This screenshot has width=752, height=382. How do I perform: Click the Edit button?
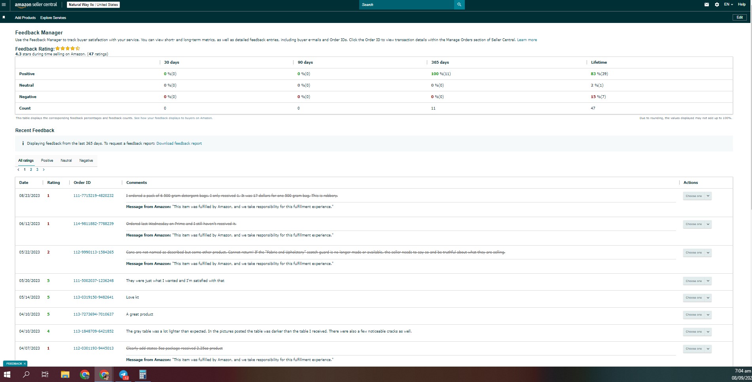(739, 17)
